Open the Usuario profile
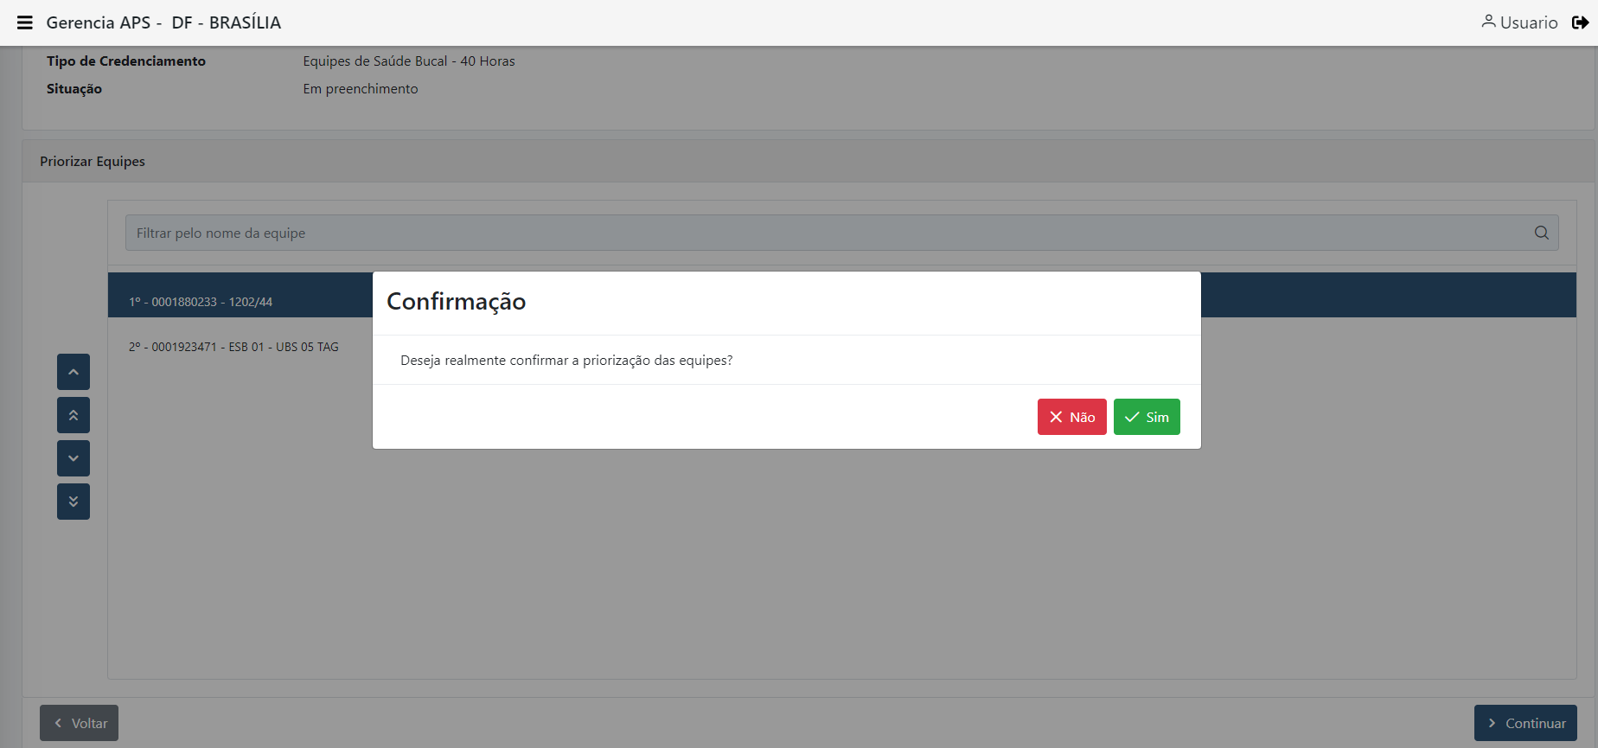This screenshot has height=748, width=1598. click(1519, 22)
